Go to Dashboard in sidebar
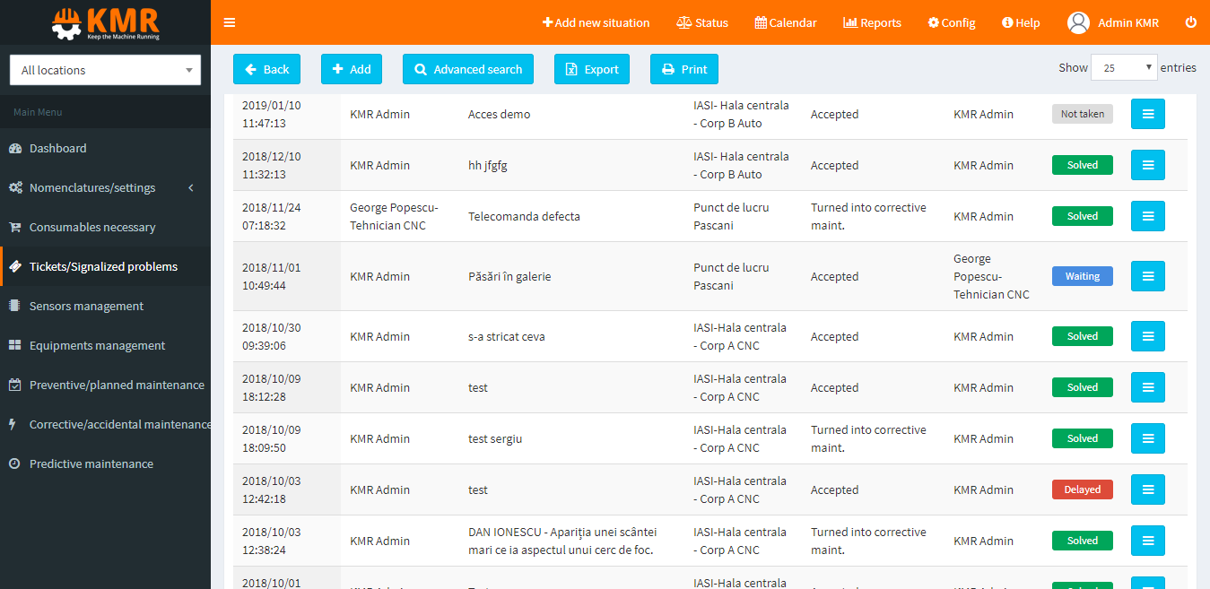Screen dimensions: 1210x589 pos(105,148)
